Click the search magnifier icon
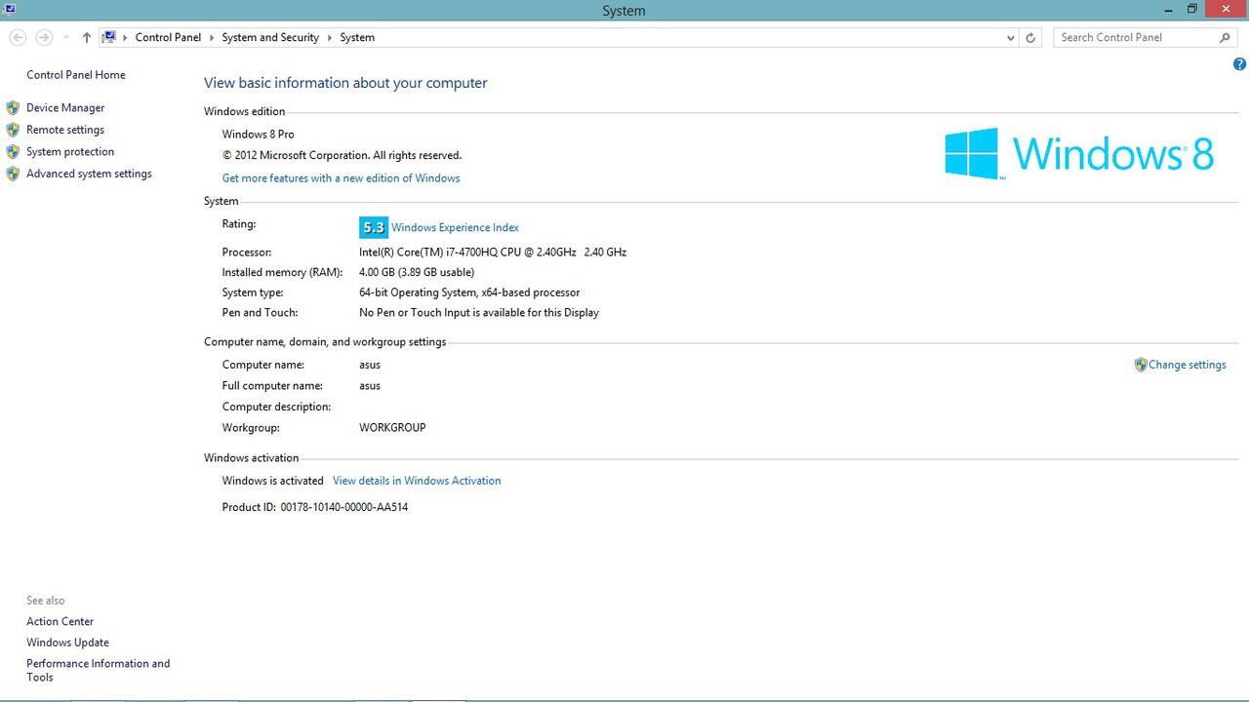The image size is (1249, 702). point(1226,37)
